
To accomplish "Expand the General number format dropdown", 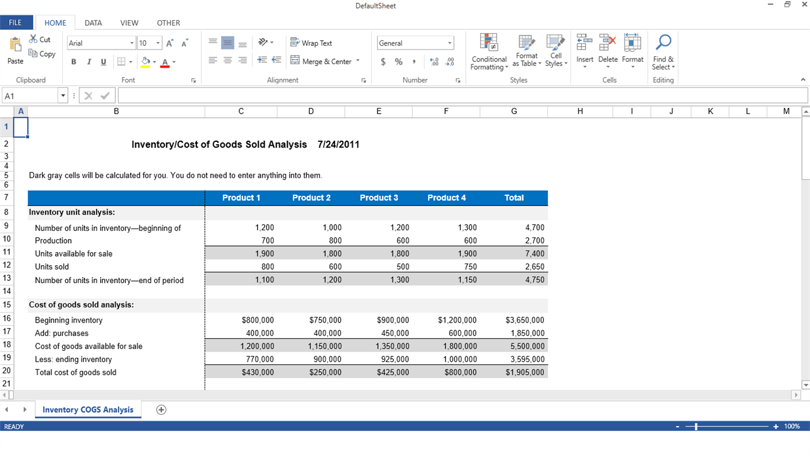I will click(x=449, y=43).
